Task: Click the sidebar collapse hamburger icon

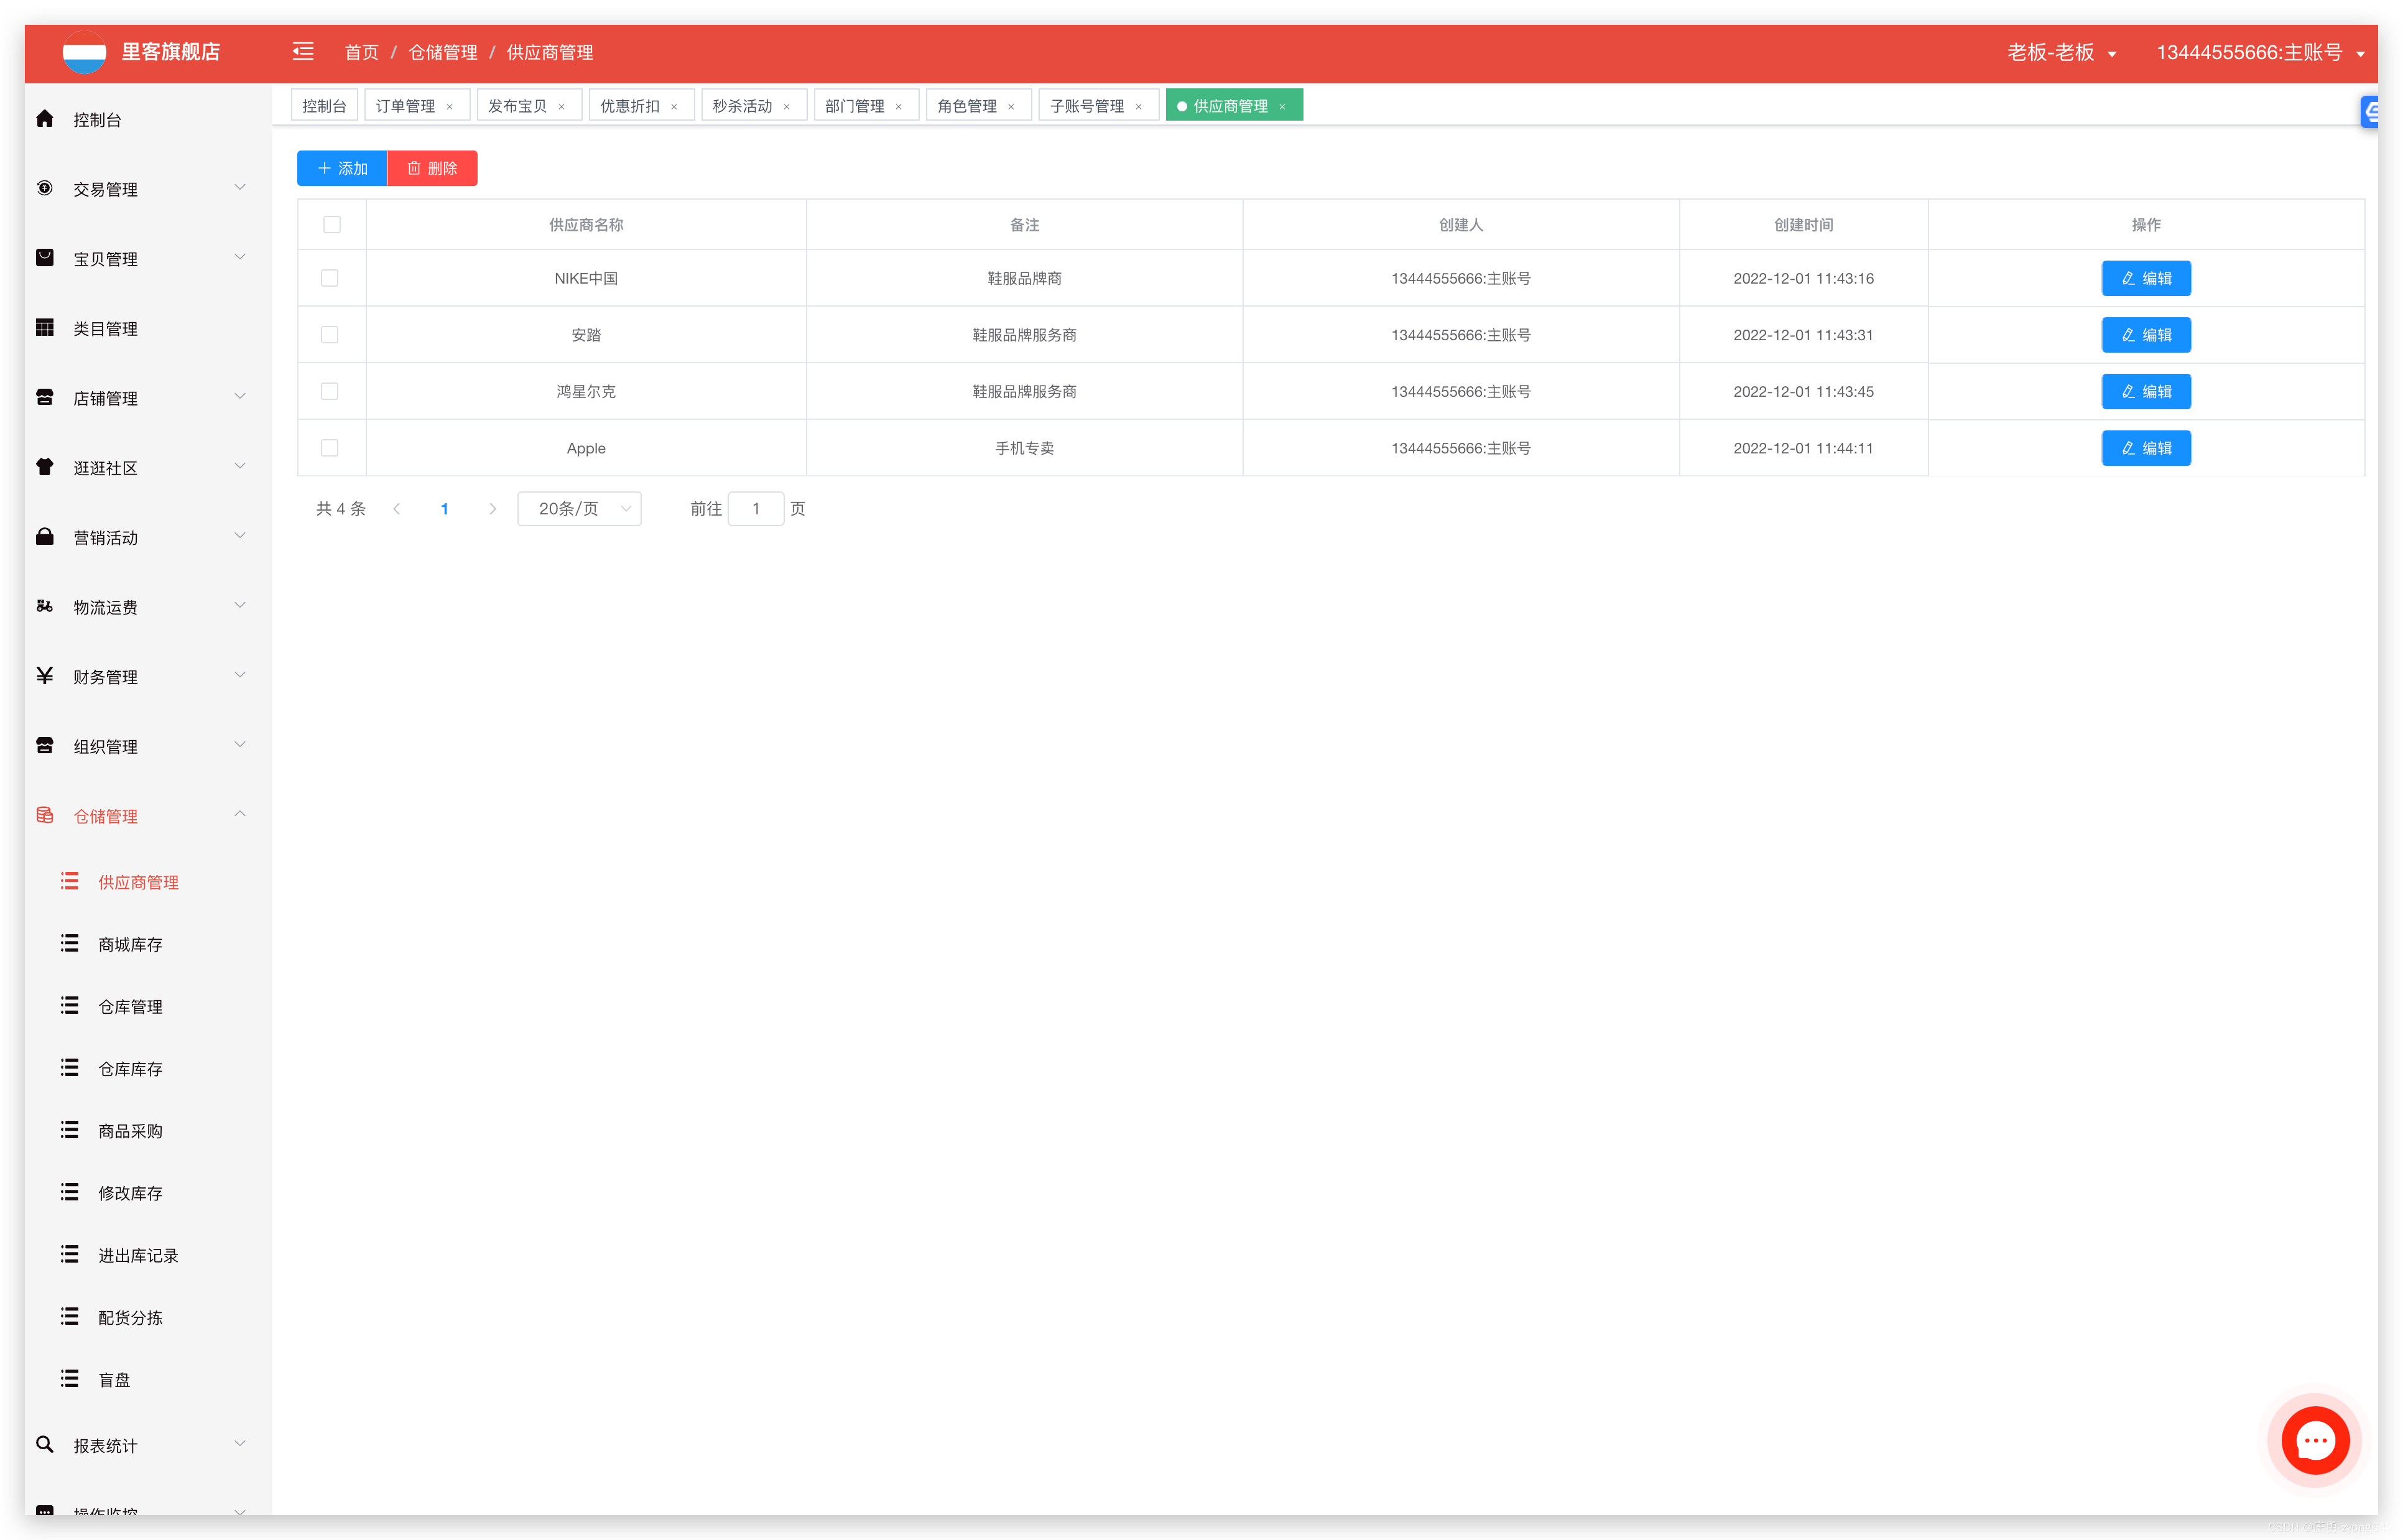Action: (x=303, y=52)
